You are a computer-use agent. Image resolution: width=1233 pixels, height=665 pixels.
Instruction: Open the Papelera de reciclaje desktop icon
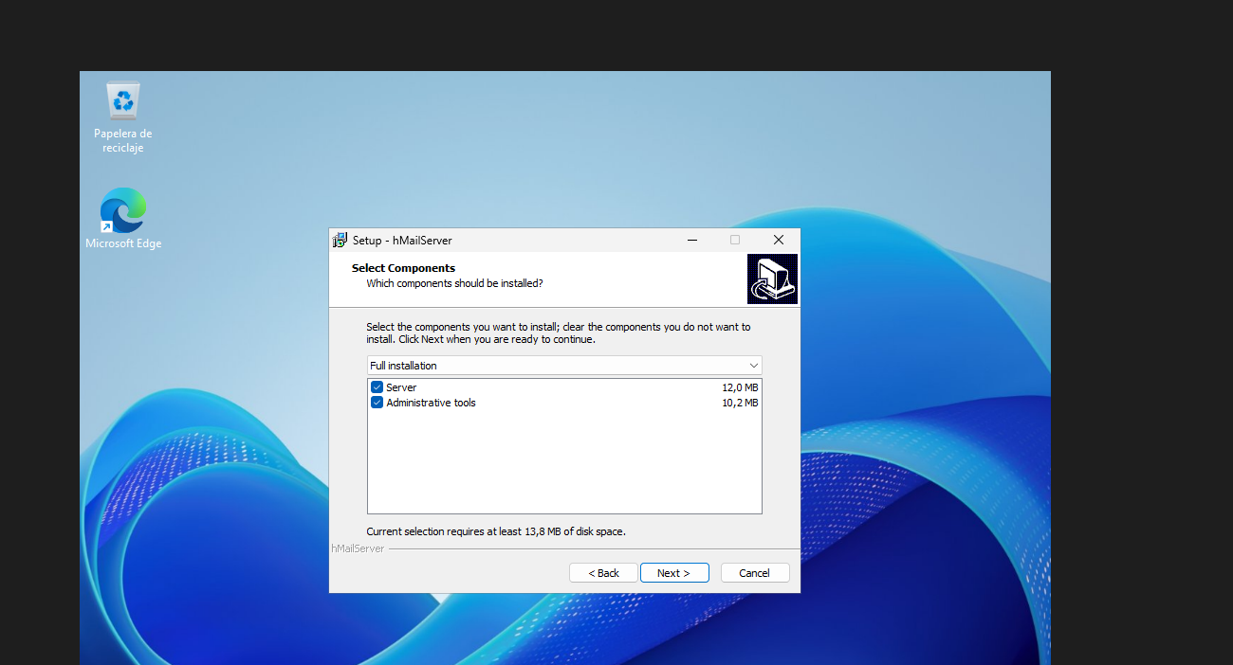tap(123, 117)
